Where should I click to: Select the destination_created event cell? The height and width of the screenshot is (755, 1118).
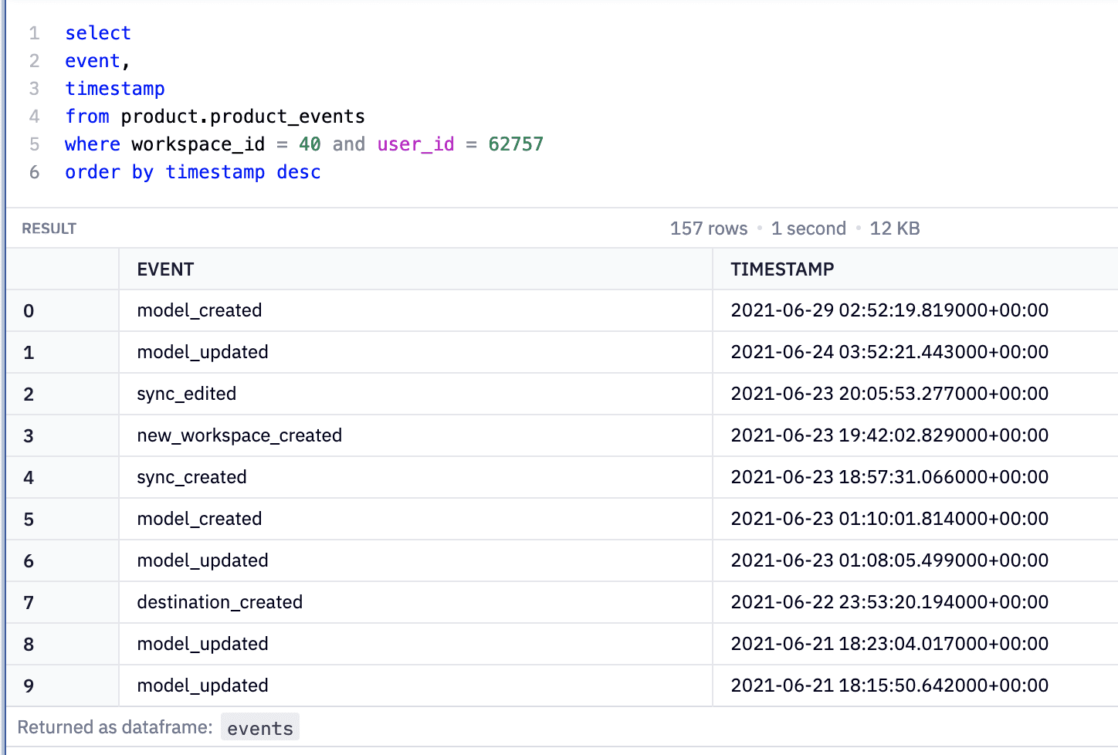[x=219, y=602]
